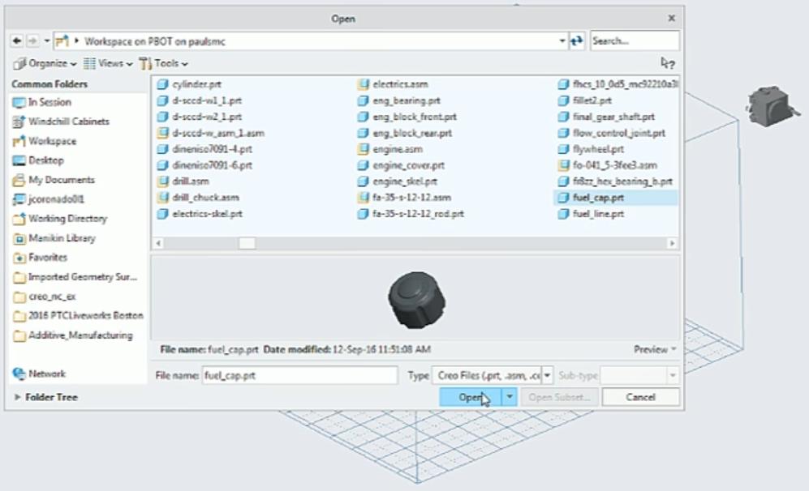Click file list scrollbar right arrow

(672, 243)
